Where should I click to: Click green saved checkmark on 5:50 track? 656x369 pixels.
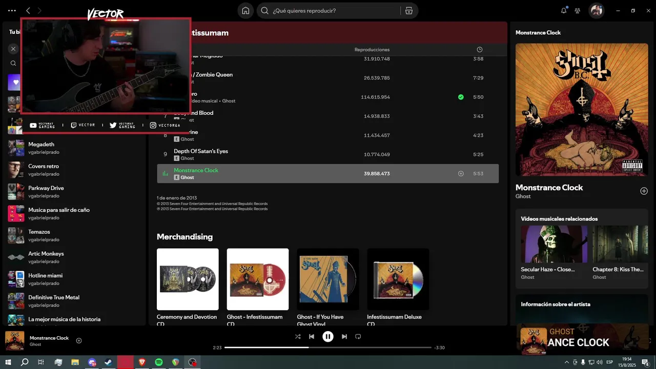coord(461,97)
